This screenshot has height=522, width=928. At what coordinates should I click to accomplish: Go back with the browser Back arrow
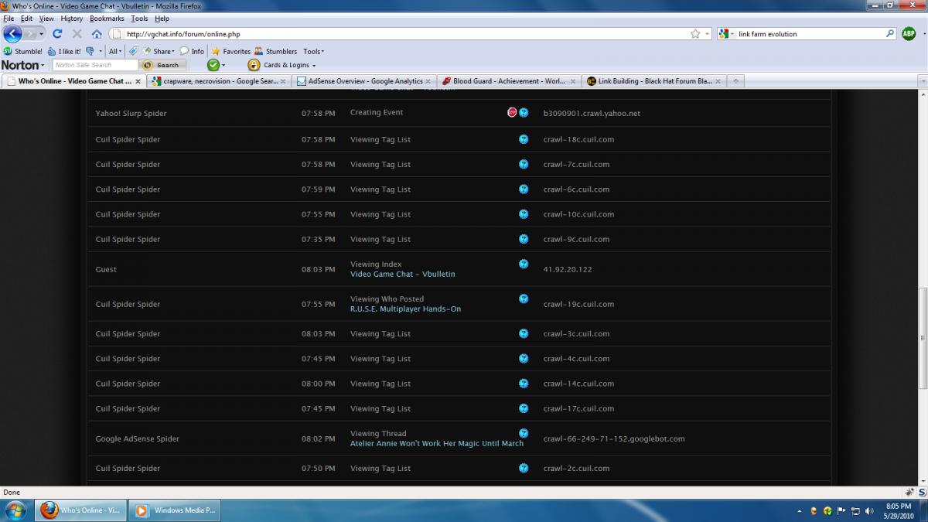click(12, 34)
